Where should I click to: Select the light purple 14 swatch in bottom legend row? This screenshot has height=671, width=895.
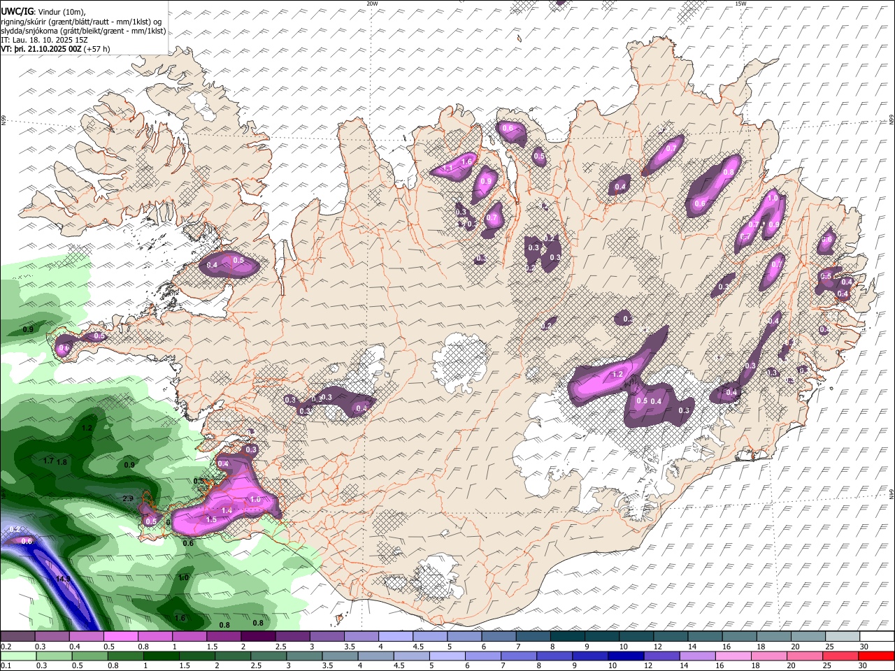point(697,656)
